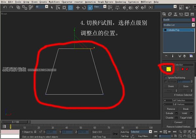This screenshot has height=139, width=196.
Task: Activate the Select Object arrow tool
Action: click(52, 8)
